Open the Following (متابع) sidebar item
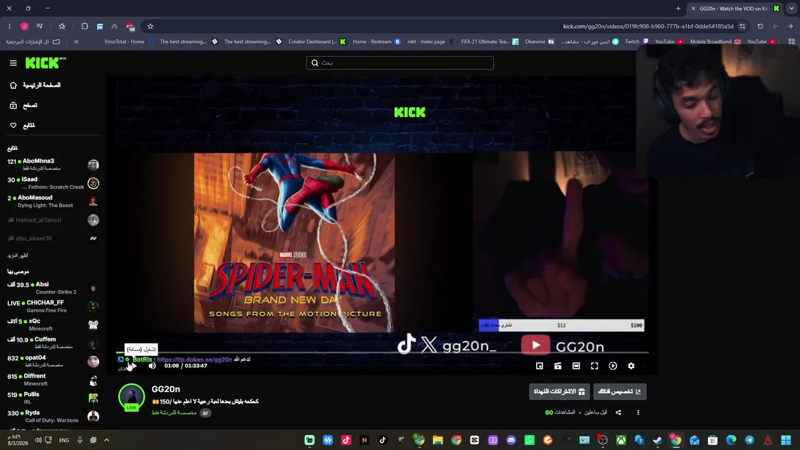The image size is (800, 450). point(22,126)
